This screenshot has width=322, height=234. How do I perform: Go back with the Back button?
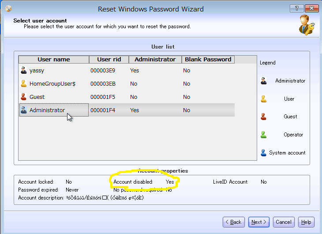(234, 222)
